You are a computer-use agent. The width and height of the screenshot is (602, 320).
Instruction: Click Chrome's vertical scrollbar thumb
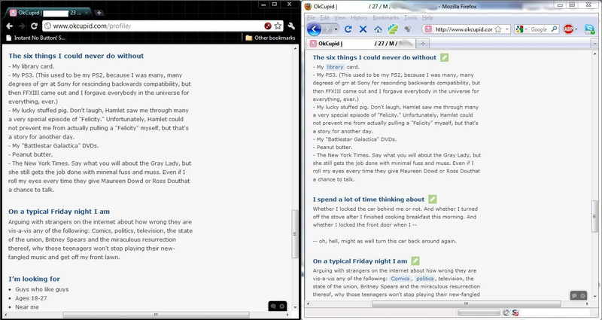tap(295, 234)
